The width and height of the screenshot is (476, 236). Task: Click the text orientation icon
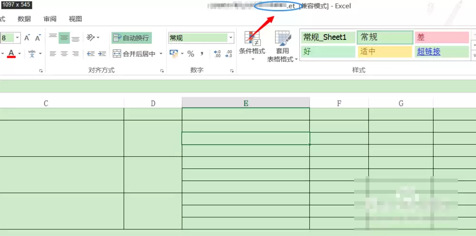90,38
